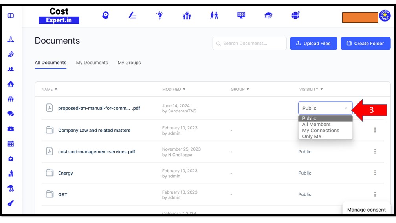Click the raised hands icon in top bar
396x223 pixels.
pyautogui.click(x=187, y=15)
